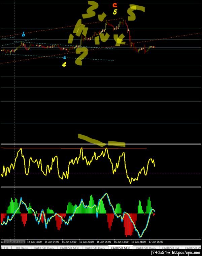Click the 16 Jun 05:00 time axis label

[x=104, y=242]
